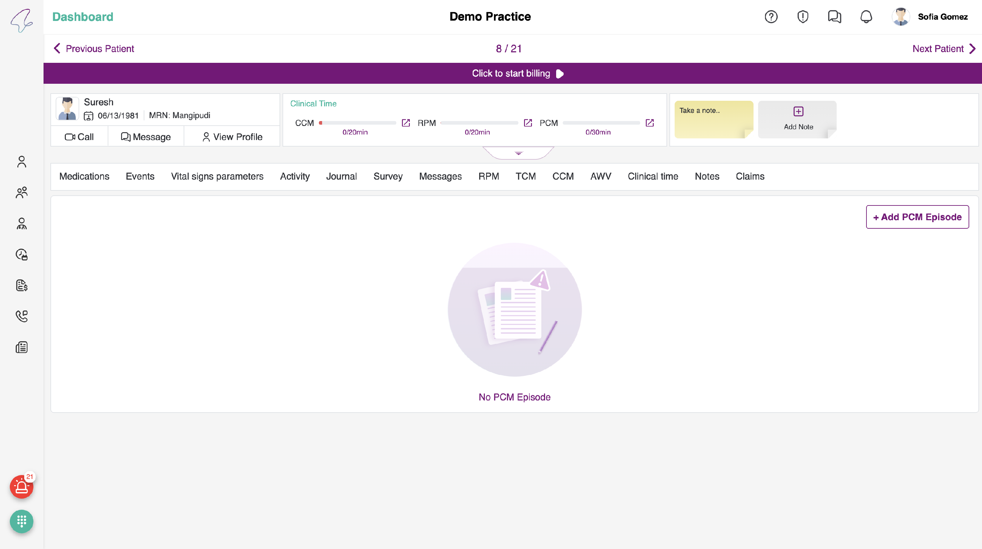The height and width of the screenshot is (549, 982).
Task: Click the View Profile button
Action: [232, 137]
